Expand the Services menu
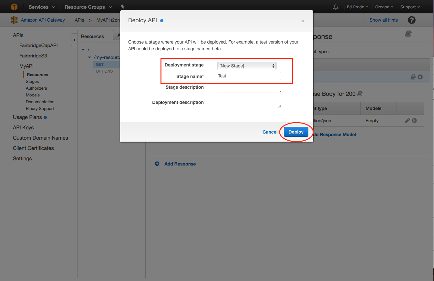The height and width of the screenshot is (281, 434). [42, 7]
